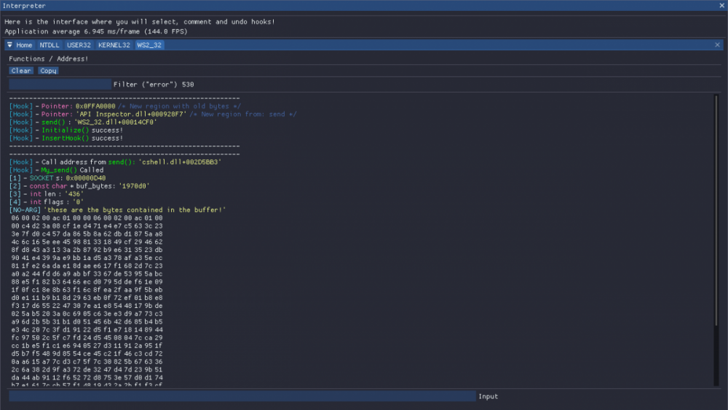Click the 'Initialize() success!' line

[66, 130]
